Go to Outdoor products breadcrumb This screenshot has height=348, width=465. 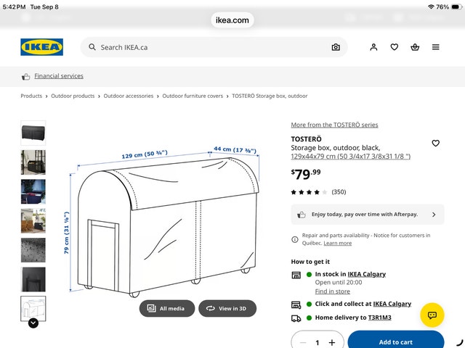point(73,96)
